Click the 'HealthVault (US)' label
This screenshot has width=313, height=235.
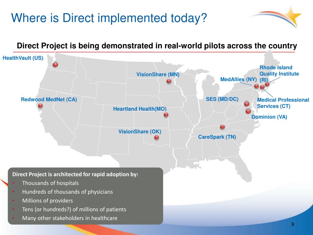point(23,58)
